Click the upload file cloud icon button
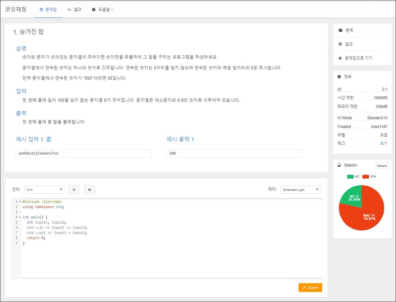 pos(90,190)
